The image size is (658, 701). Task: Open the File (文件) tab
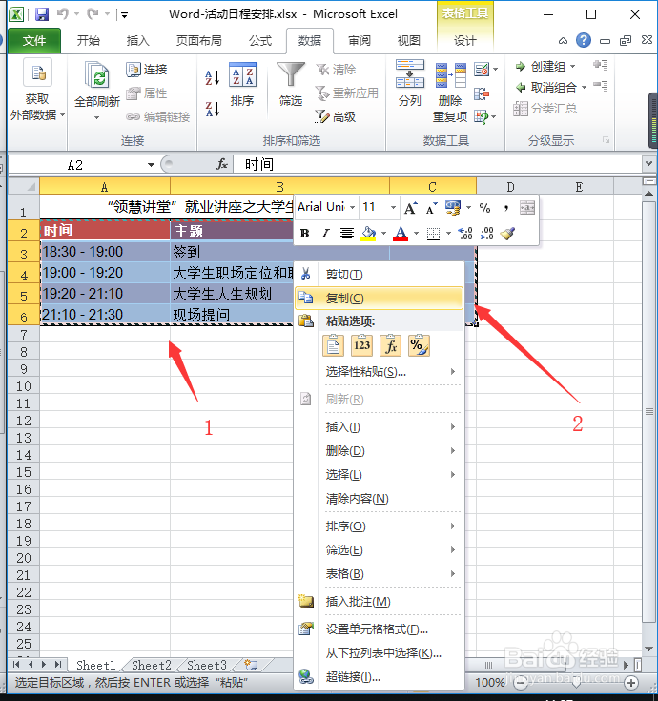pos(34,41)
